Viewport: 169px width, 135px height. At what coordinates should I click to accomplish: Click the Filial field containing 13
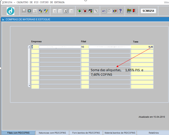(x=85, y=47)
